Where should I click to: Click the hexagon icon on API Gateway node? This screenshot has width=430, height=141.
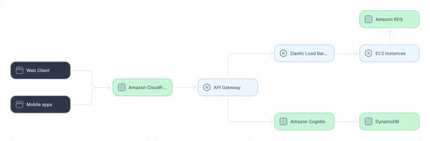pos(207,87)
